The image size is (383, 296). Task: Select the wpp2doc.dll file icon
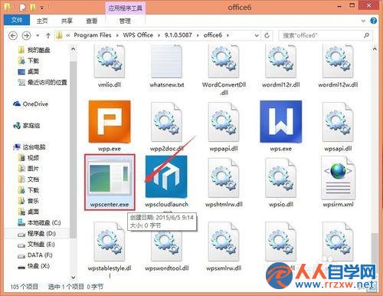coord(166,122)
